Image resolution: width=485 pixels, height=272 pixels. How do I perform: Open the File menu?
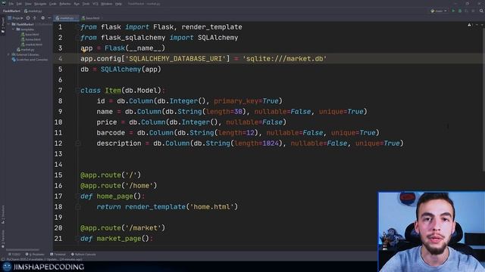[x=11, y=4]
